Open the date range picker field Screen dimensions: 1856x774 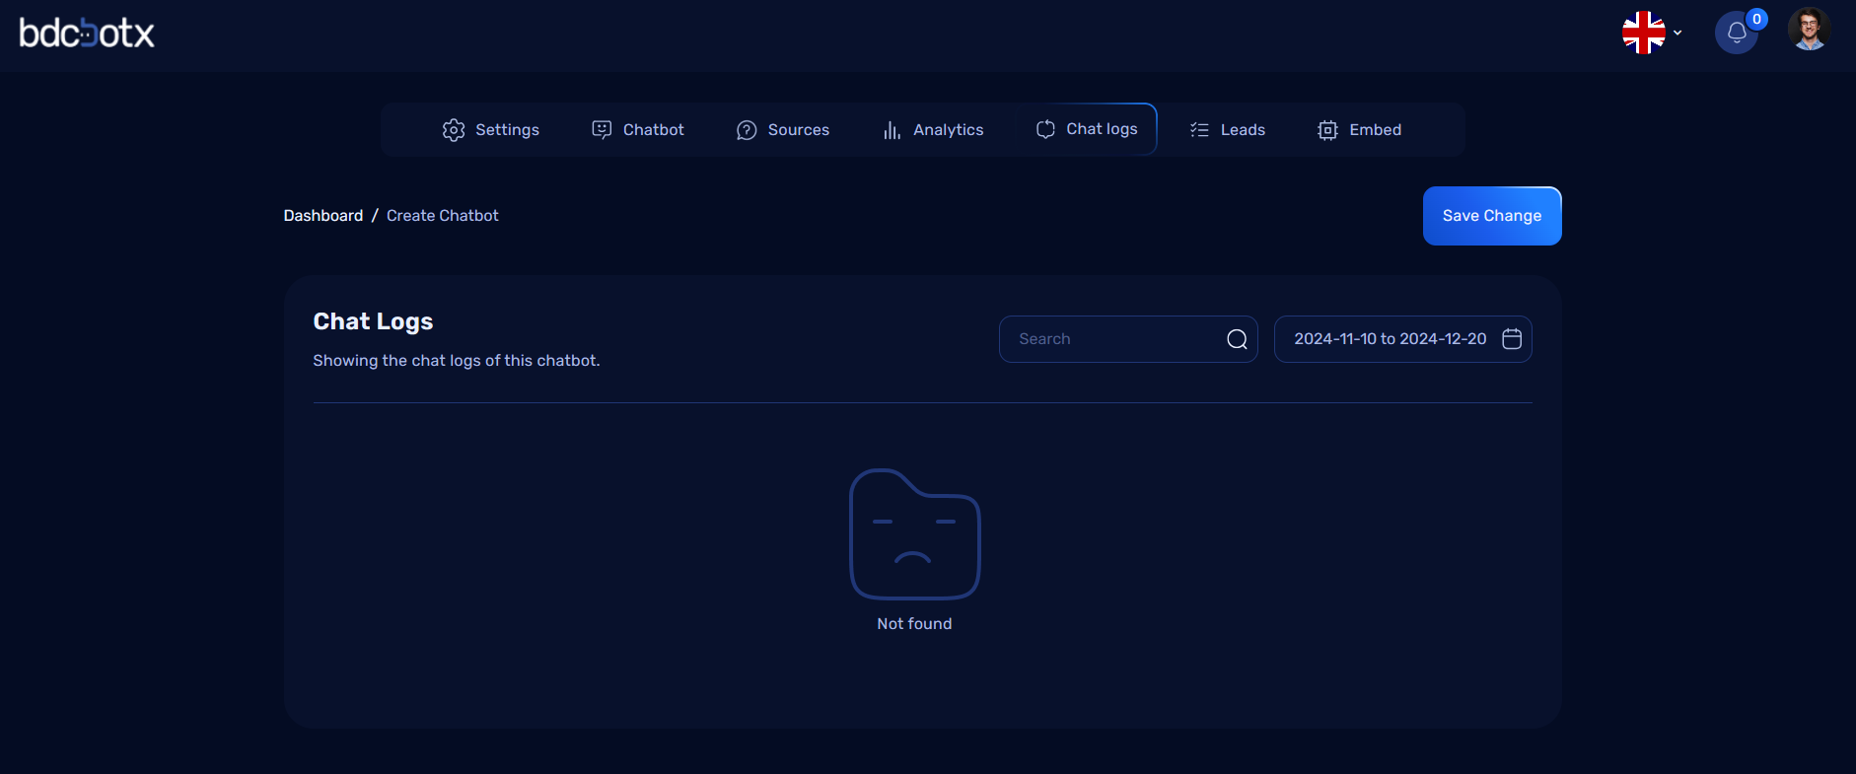[x=1389, y=339]
